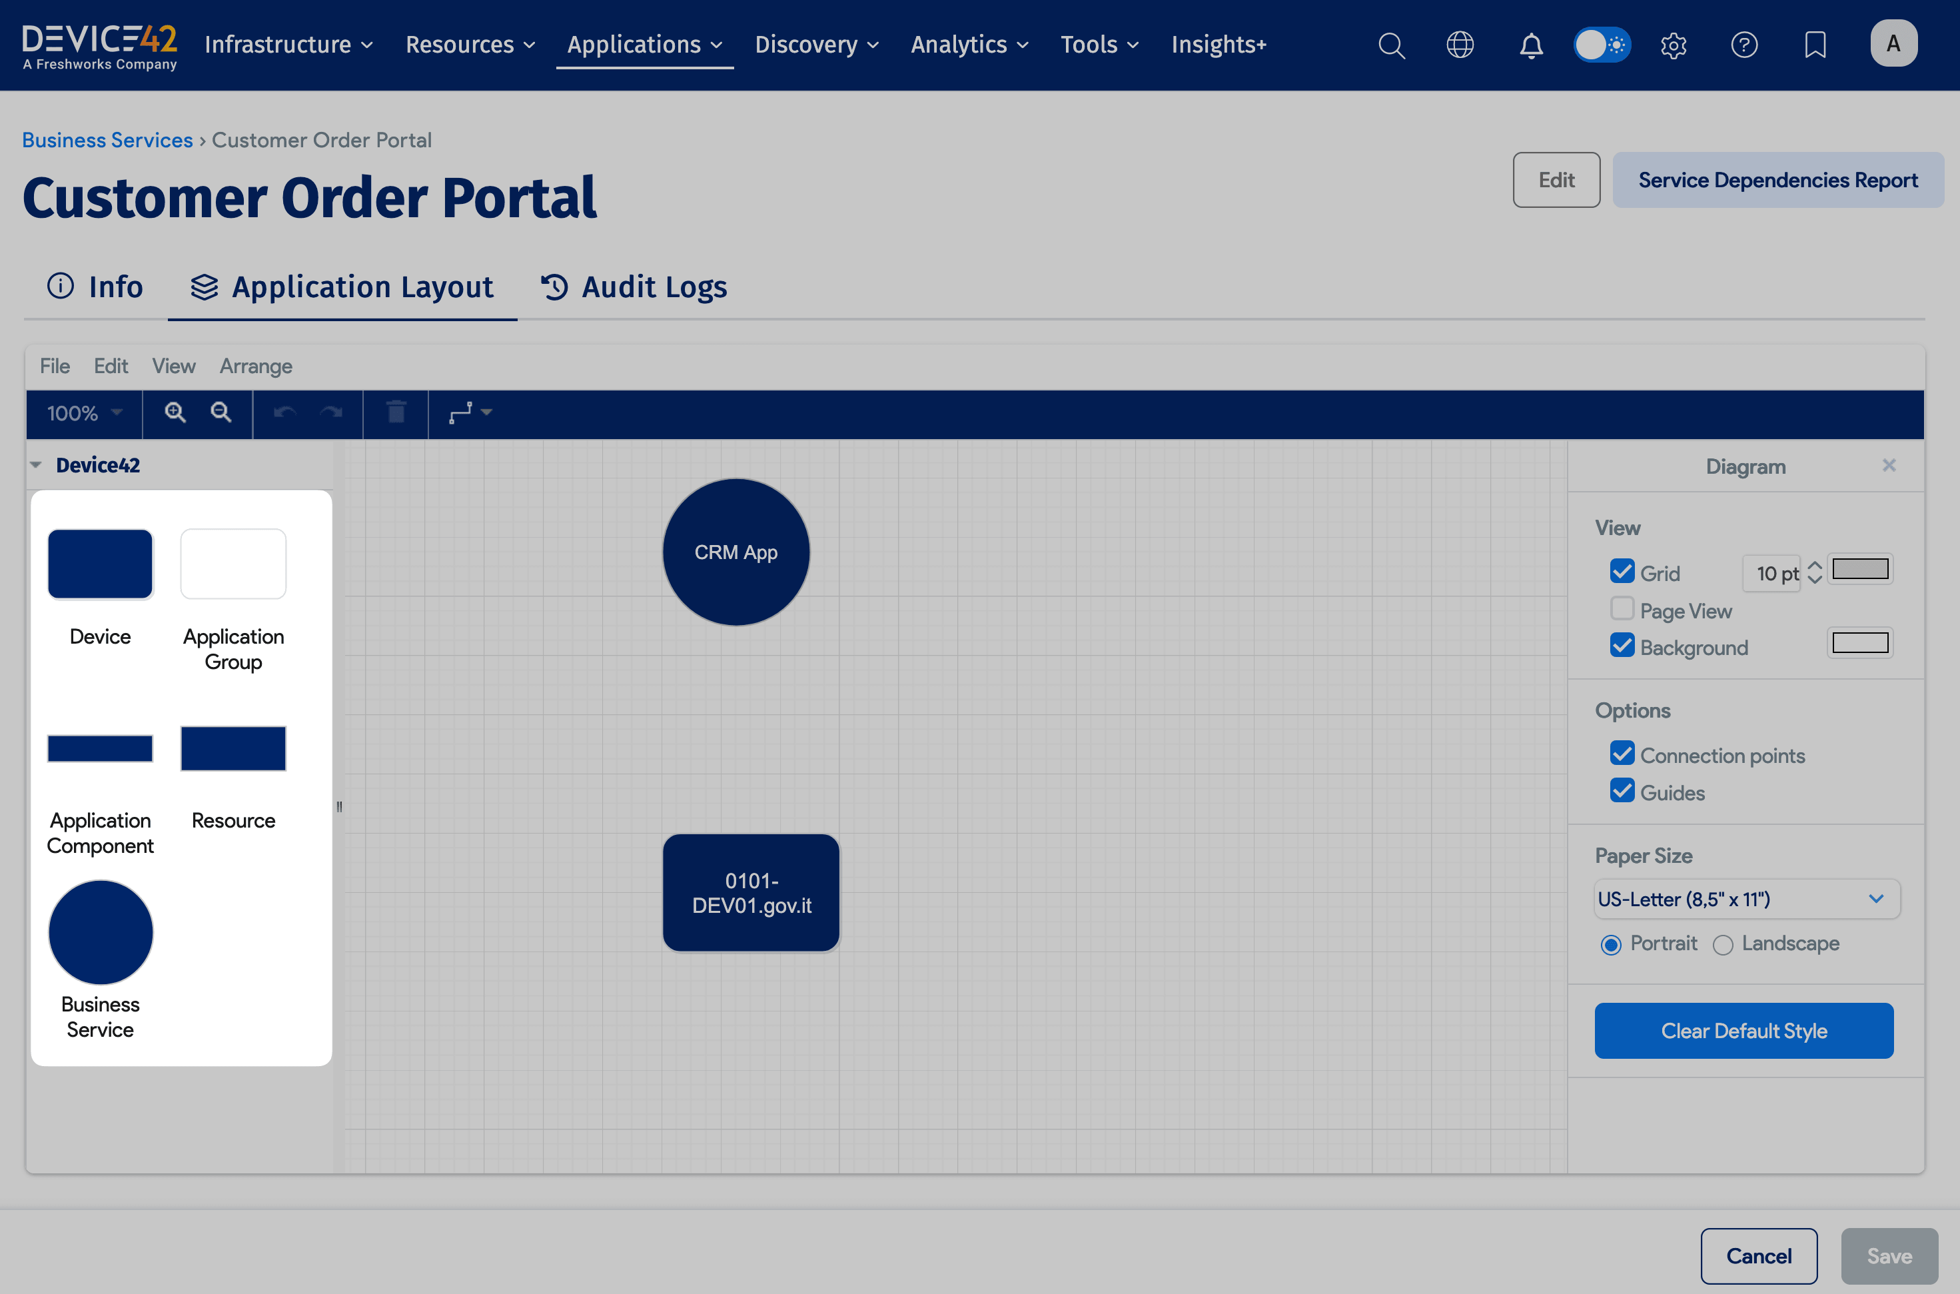Open the notifications bell icon

click(x=1531, y=45)
